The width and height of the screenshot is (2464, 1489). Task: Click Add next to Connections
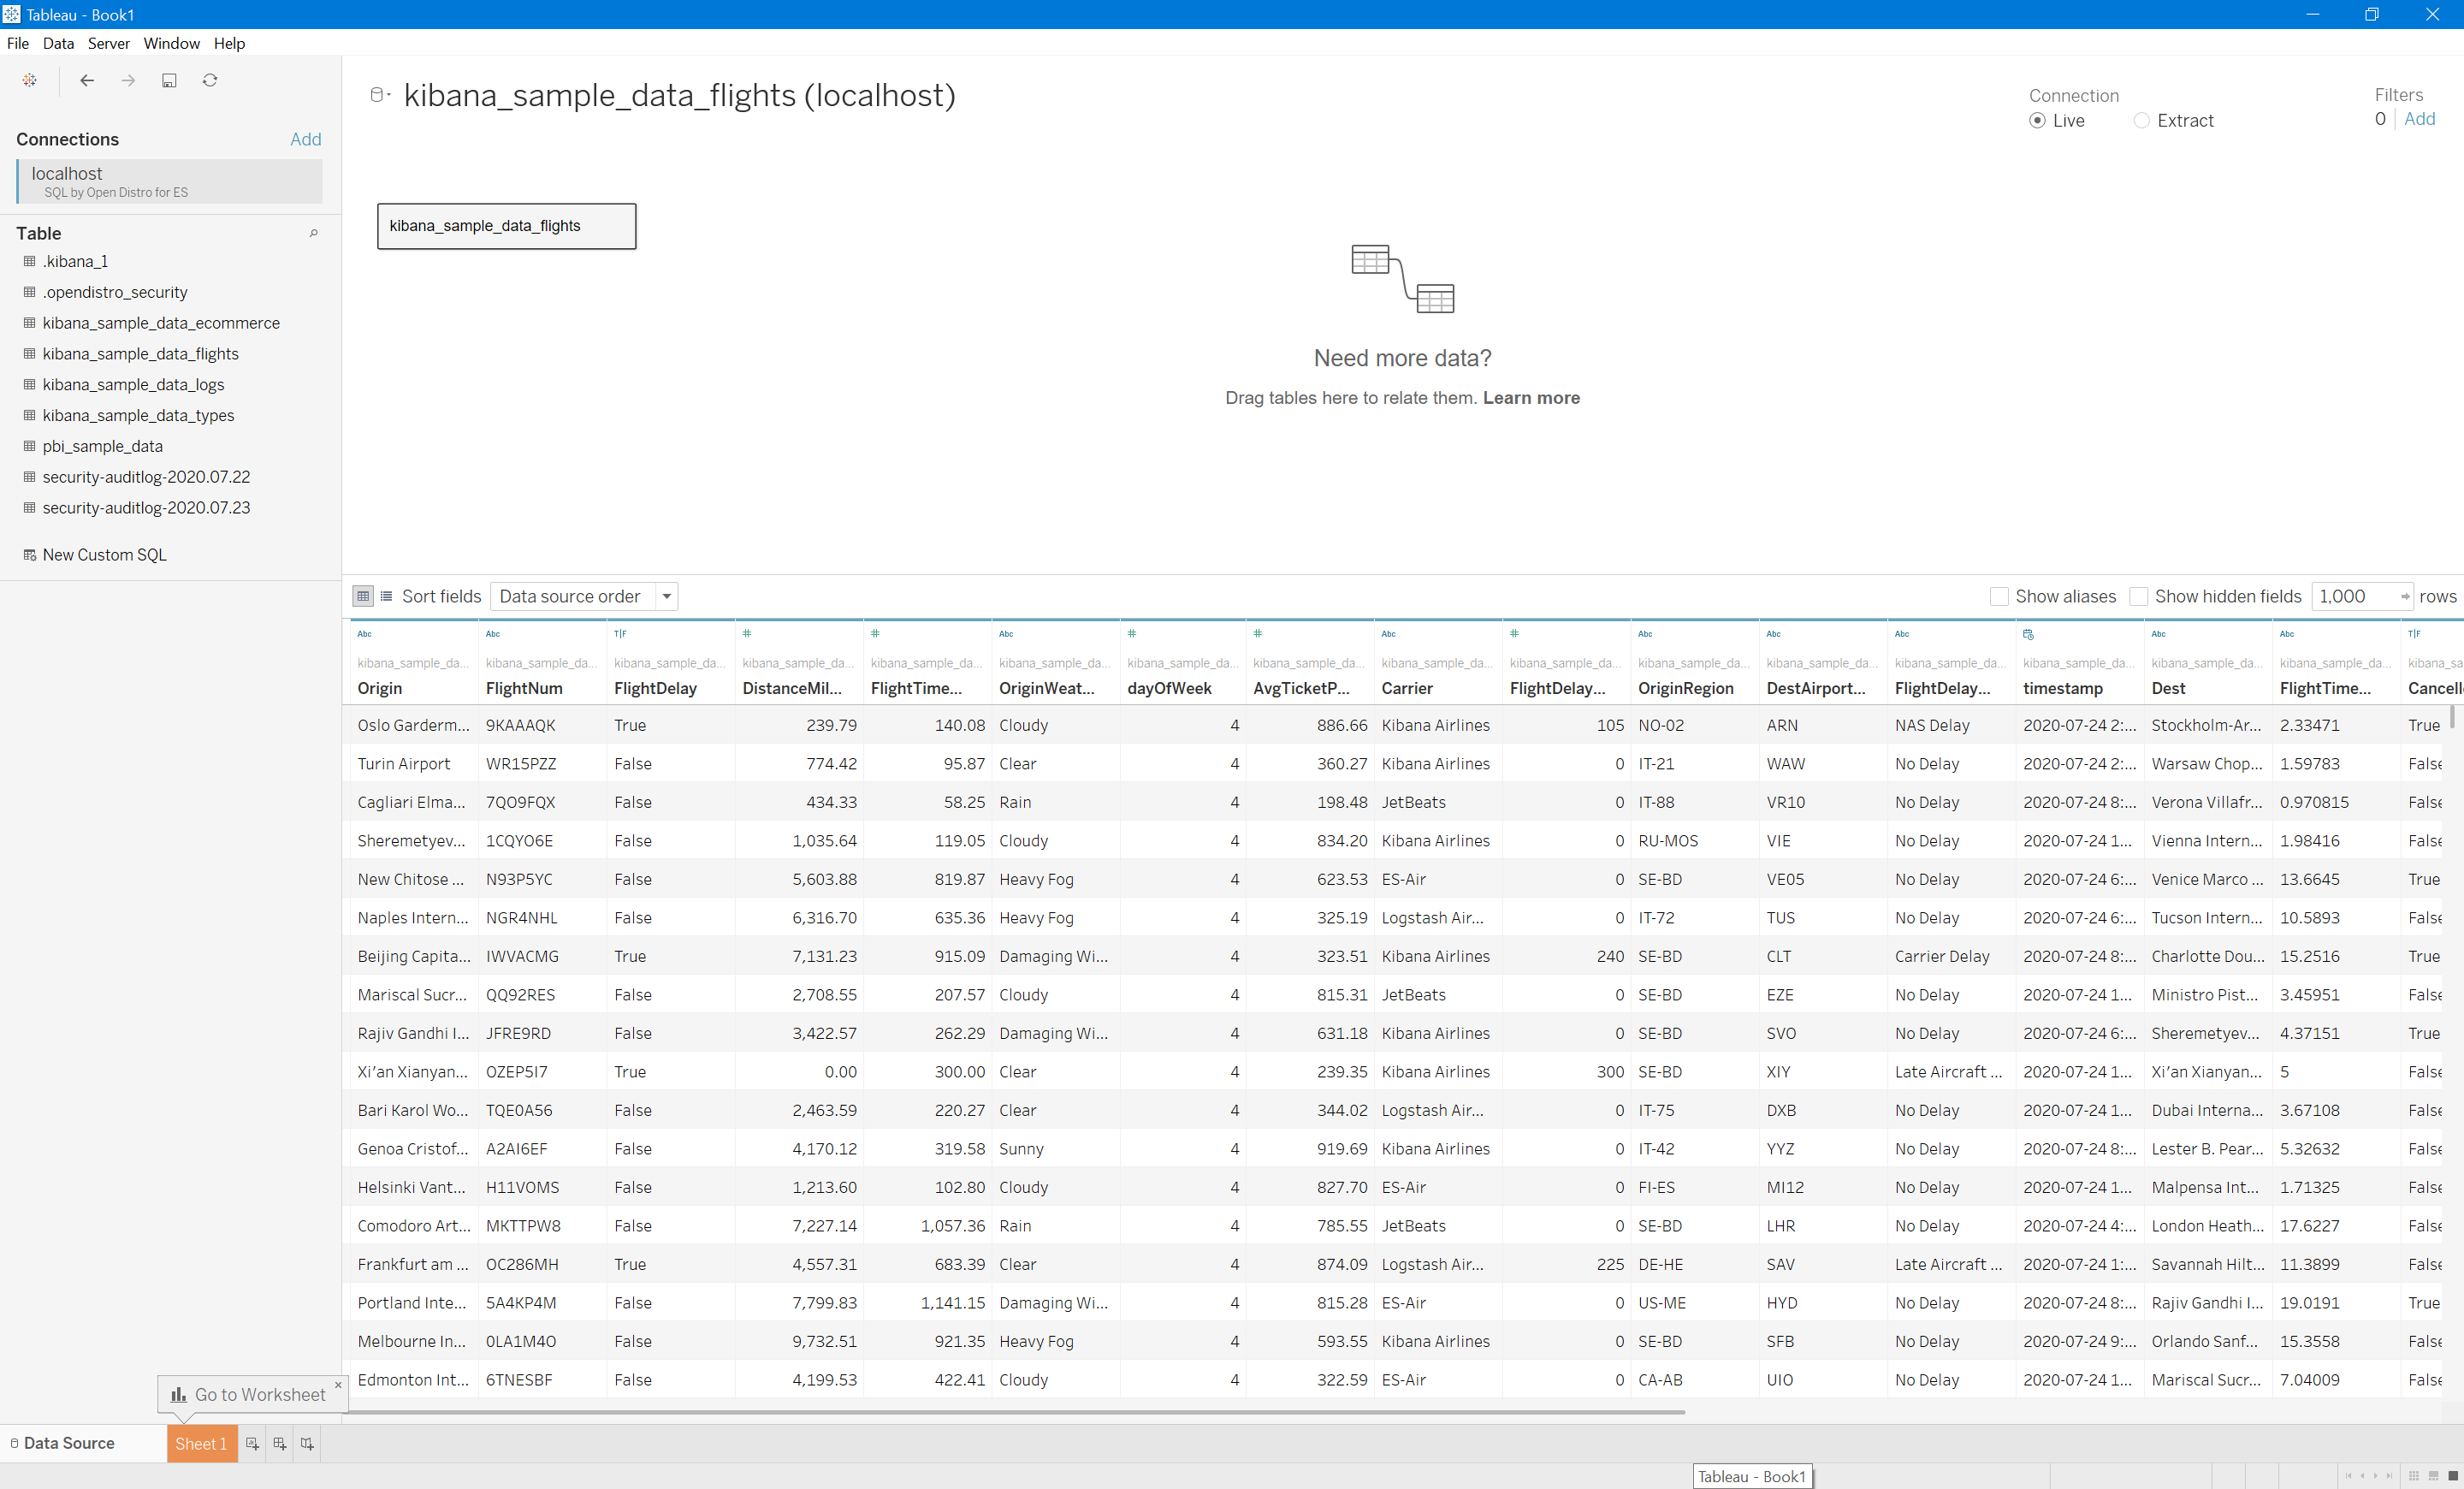click(x=305, y=139)
